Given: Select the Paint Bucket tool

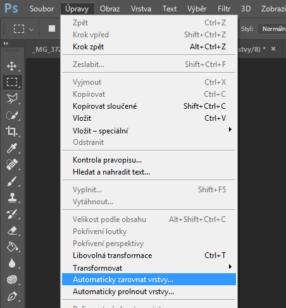Looking at the screenshot, I should tap(12, 247).
